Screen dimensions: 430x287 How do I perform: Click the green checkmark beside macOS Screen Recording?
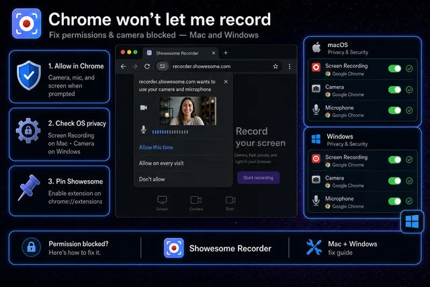(x=409, y=69)
